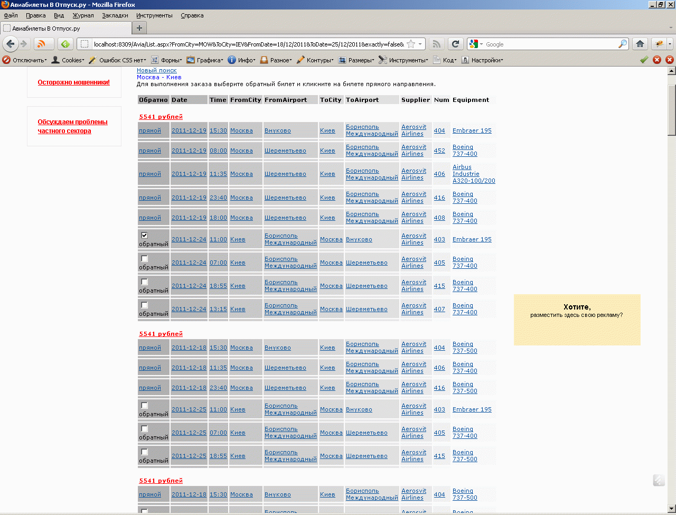Image resolution: width=676 pixels, height=515 pixels.
Task: Click the green feed toolbar button
Action: tap(65, 44)
